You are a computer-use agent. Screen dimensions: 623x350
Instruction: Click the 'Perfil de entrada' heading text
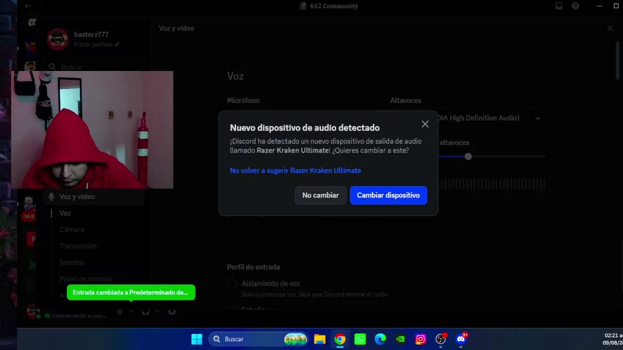pyautogui.click(x=253, y=267)
